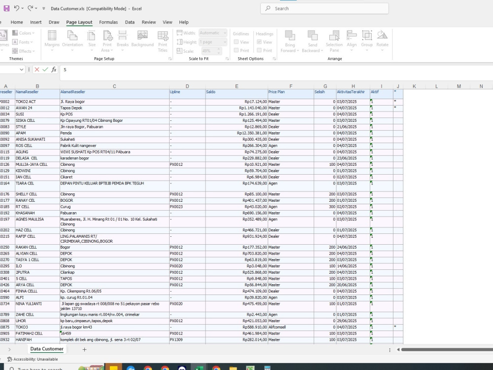Click the Price Plan header cell
Viewport: 493px width, 370px height.
[290, 94]
